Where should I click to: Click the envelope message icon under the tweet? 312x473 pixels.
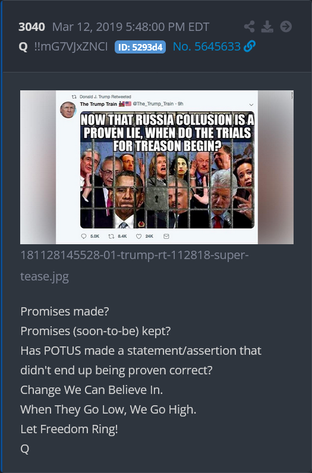pyautogui.click(x=166, y=236)
